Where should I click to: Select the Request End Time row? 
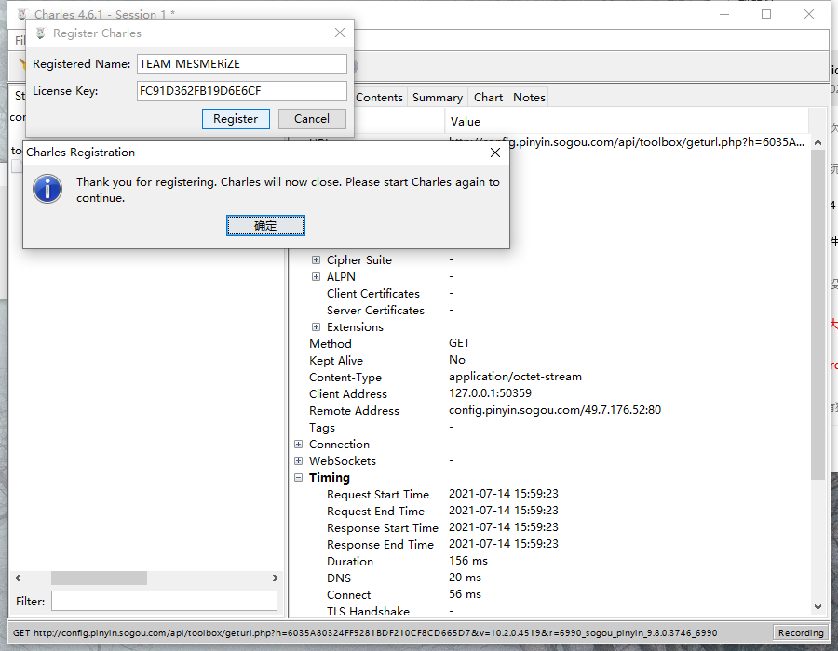tap(550, 511)
